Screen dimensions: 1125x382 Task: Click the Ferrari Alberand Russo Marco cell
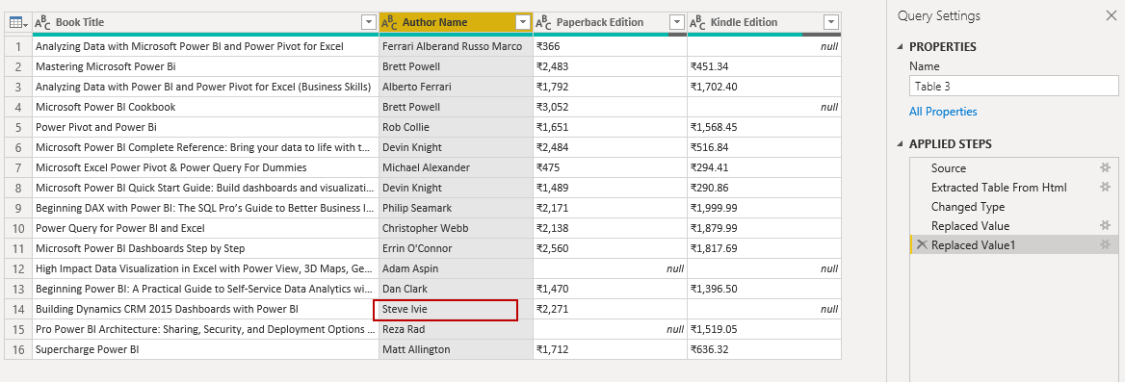point(456,46)
